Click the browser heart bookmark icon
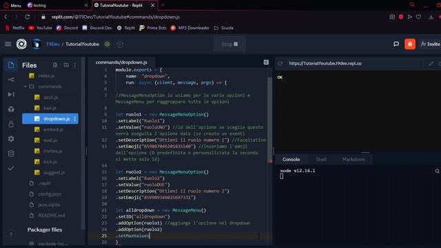 [418, 17]
